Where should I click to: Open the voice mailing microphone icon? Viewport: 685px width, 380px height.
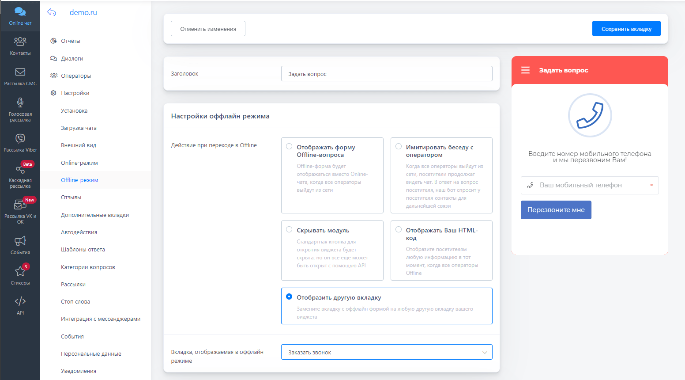pyautogui.click(x=20, y=103)
